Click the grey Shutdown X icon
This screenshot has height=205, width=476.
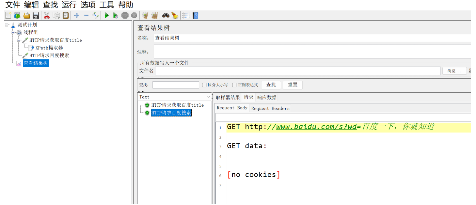click(x=134, y=15)
